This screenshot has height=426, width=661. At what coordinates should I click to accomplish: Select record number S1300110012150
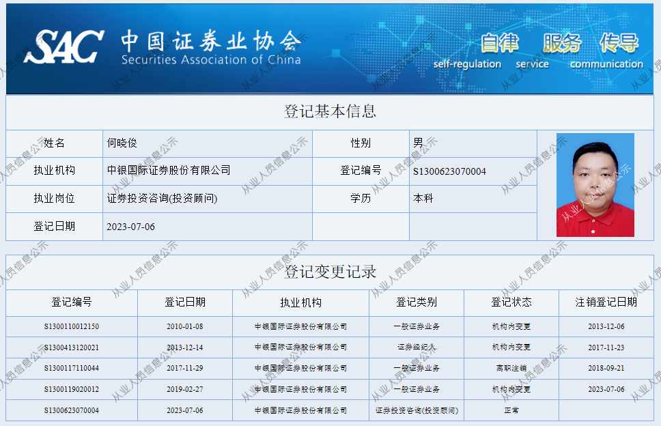(x=72, y=327)
